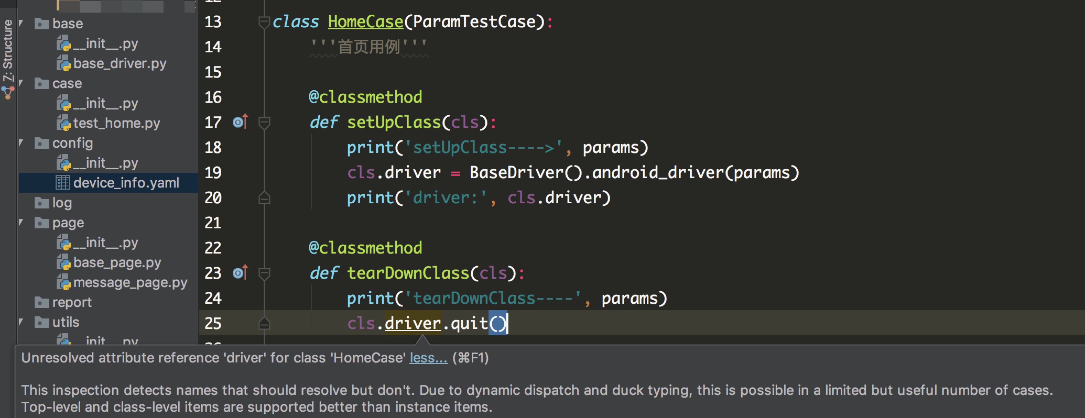Fold setUpClass method at line 17
This screenshot has width=1085, height=418.
click(264, 123)
